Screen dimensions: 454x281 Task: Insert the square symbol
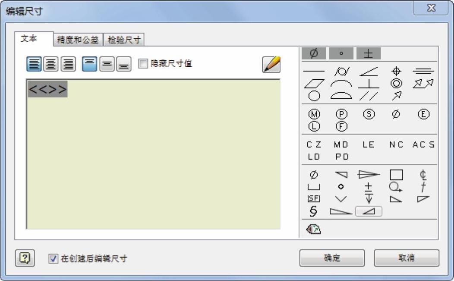tap(396, 175)
